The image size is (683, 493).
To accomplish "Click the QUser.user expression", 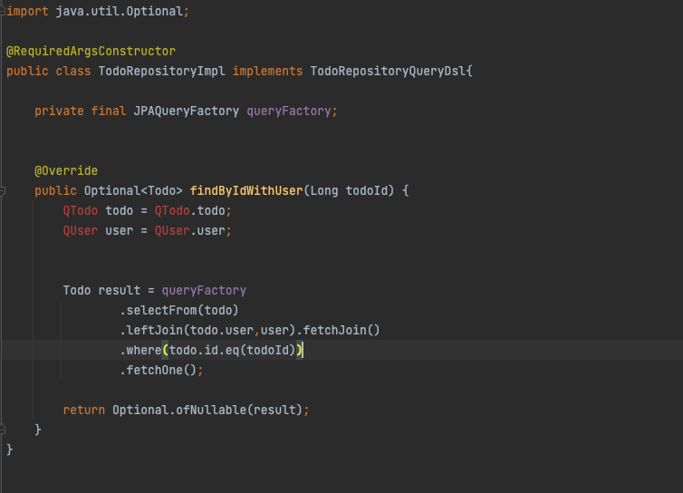I will point(190,230).
